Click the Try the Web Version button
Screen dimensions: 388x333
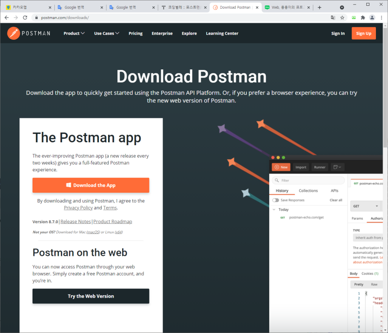click(x=91, y=296)
